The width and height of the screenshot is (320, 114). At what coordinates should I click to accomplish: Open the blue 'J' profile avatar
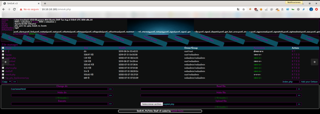pyautogui.click(x=311, y=9)
